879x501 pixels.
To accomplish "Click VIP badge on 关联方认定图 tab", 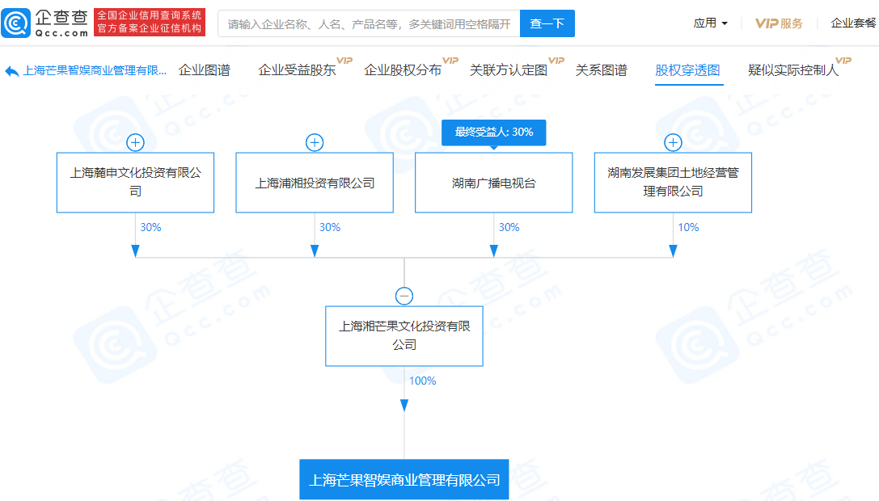I will click(556, 60).
